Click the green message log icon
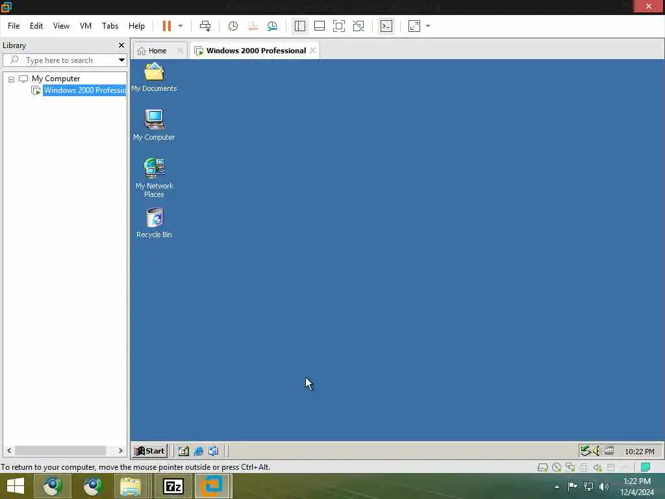The width and height of the screenshot is (665, 499). pyautogui.click(x=645, y=468)
